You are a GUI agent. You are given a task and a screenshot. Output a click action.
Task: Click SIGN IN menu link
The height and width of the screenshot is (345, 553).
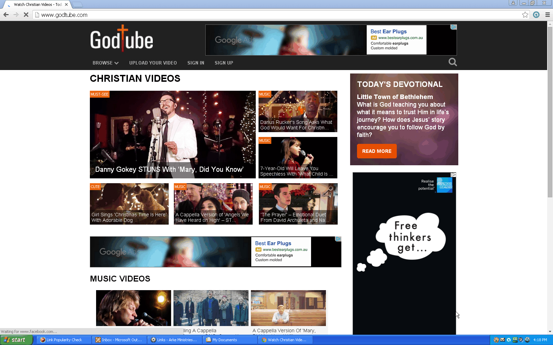196,63
